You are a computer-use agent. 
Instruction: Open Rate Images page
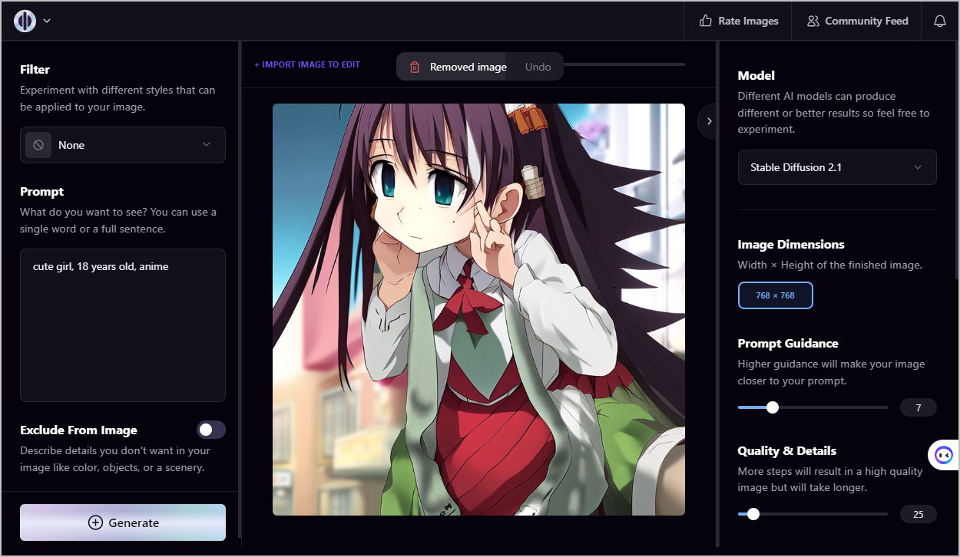[739, 21]
